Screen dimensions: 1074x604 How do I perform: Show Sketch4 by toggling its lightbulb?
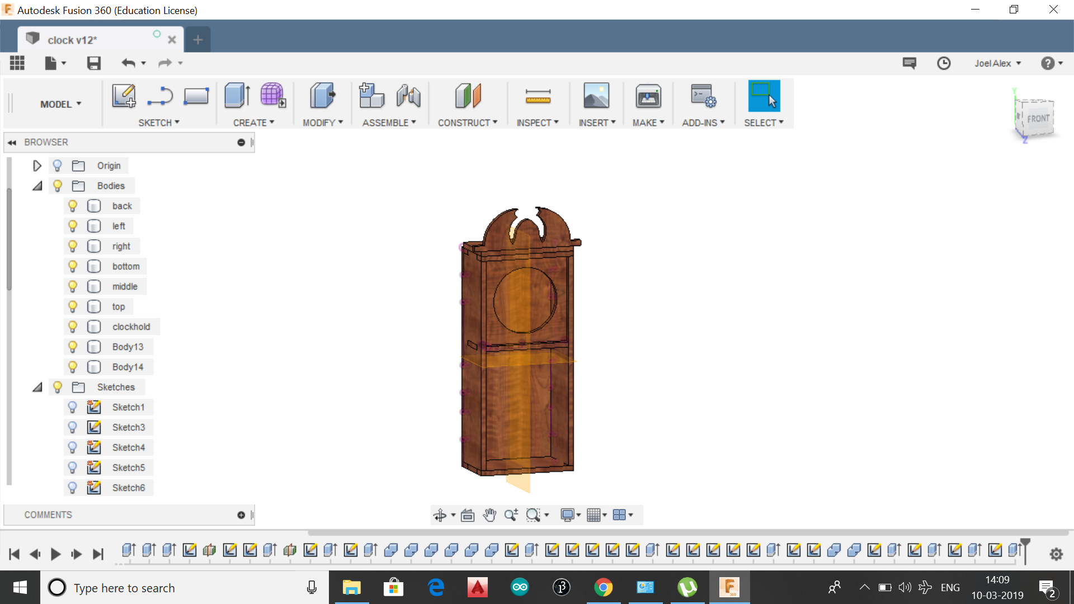click(x=73, y=447)
